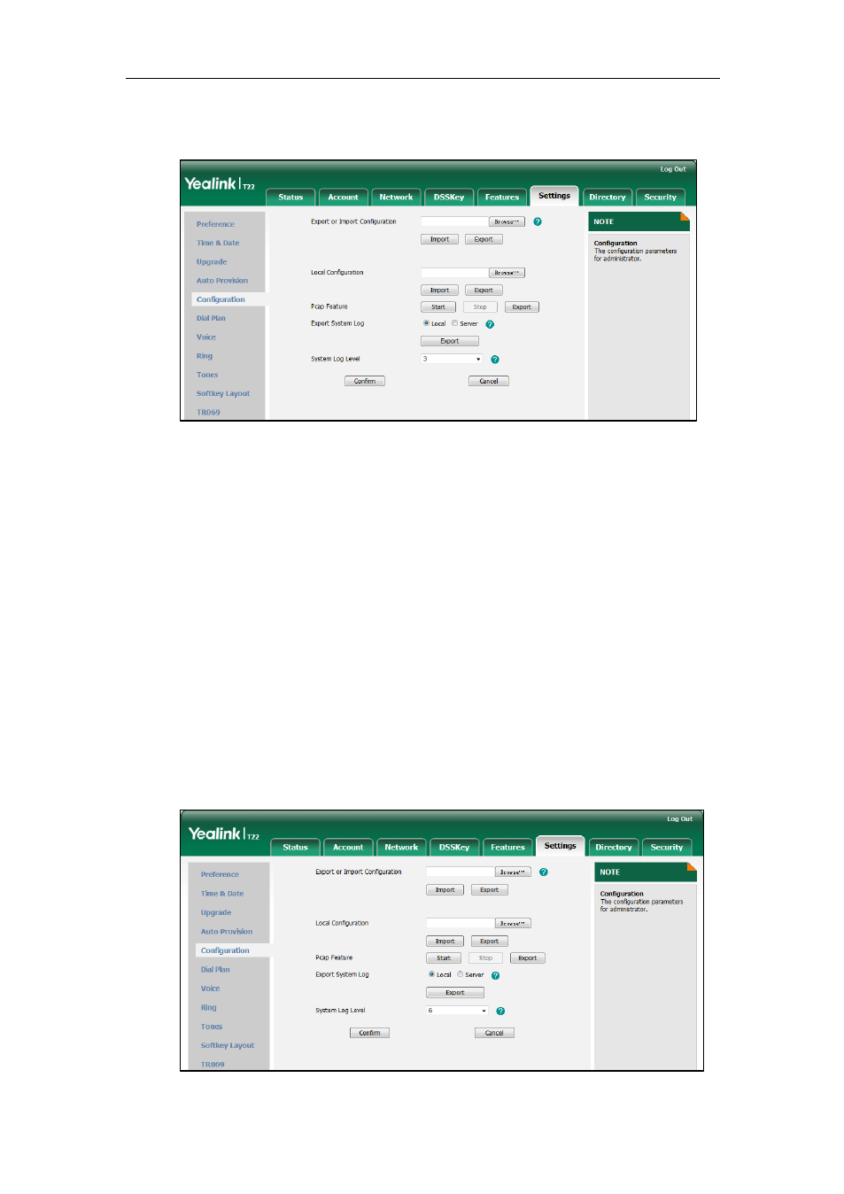
Task: Click Export under Export System Log, lower screenshot
Action: click(455, 993)
